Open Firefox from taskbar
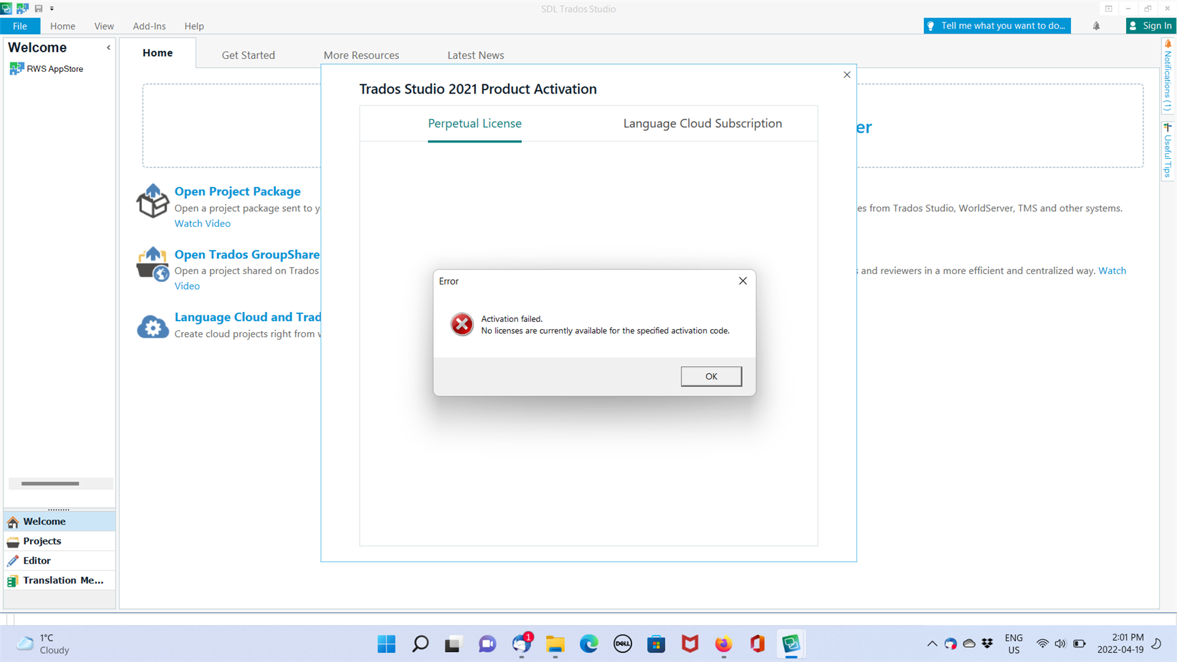The width and height of the screenshot is (1177, 662). coord(723,644)
